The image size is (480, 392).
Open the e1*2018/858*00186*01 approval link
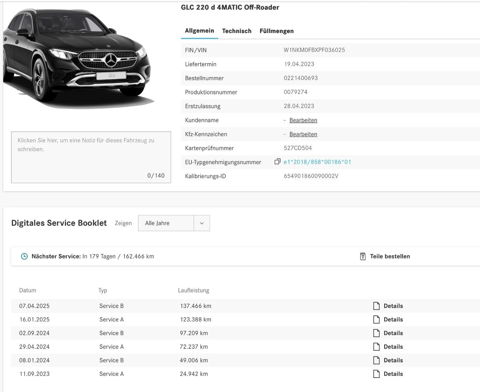pos(317,162)
